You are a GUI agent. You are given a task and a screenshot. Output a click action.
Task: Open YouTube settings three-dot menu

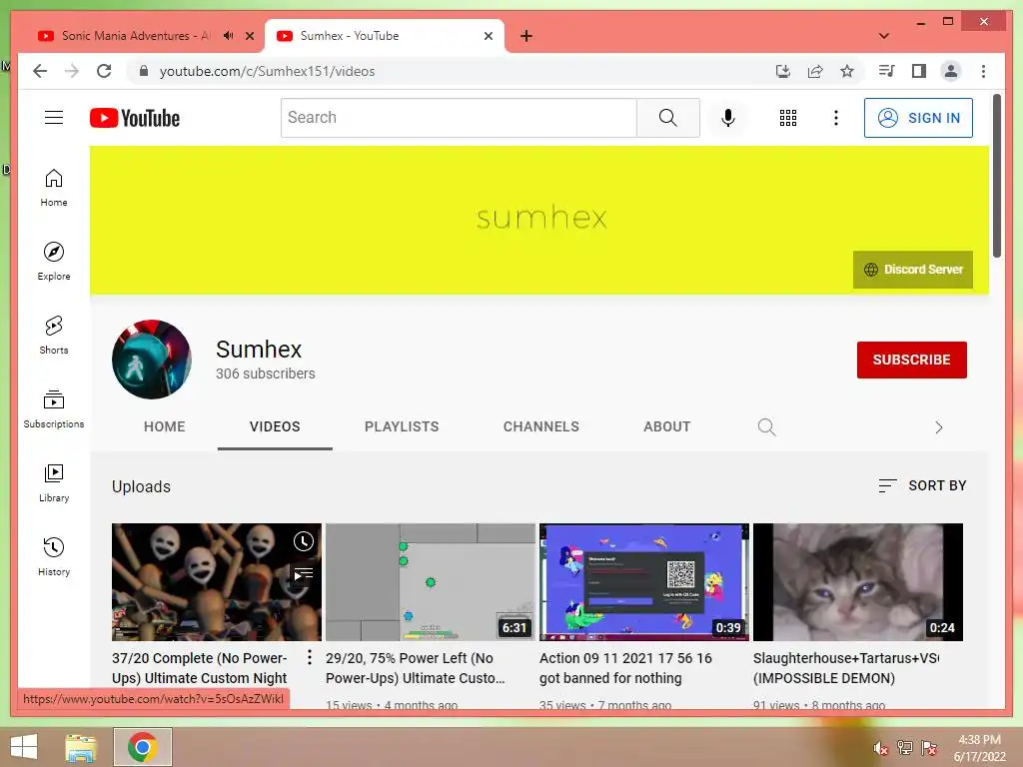click(x=836, y=118)
